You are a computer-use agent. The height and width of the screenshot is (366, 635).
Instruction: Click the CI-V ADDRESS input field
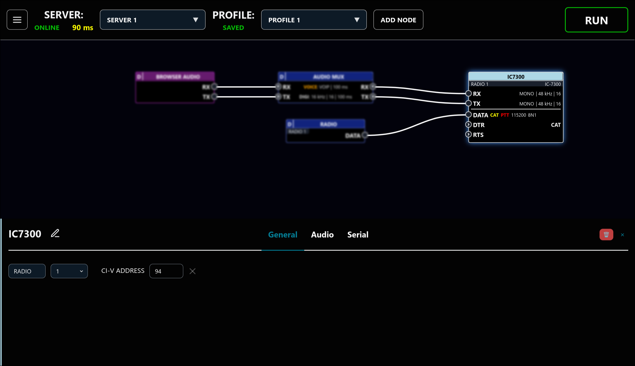pos(166,271)
